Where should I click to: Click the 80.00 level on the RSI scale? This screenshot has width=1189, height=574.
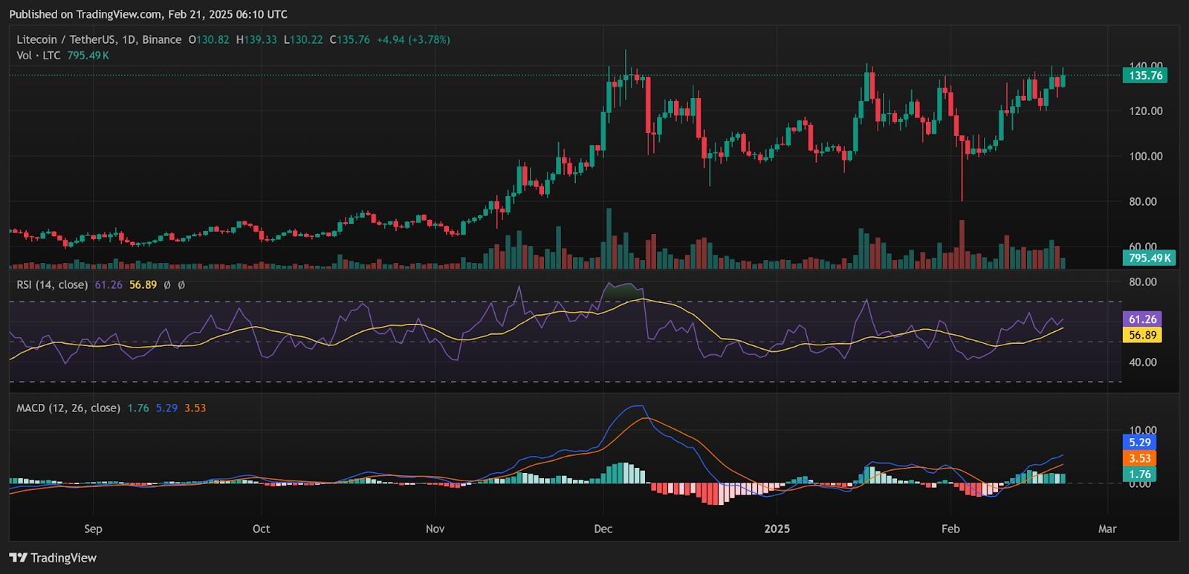[x=1143, y=281]
